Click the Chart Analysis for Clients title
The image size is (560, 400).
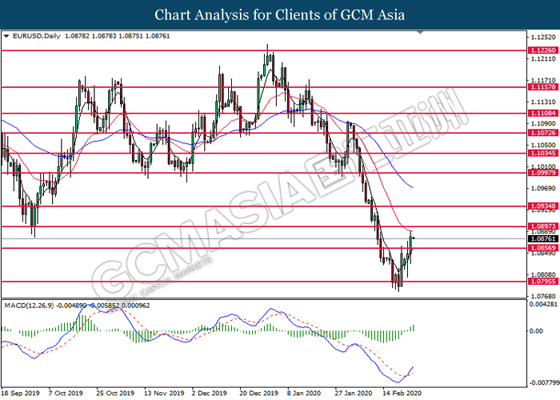tap(280, 15)
